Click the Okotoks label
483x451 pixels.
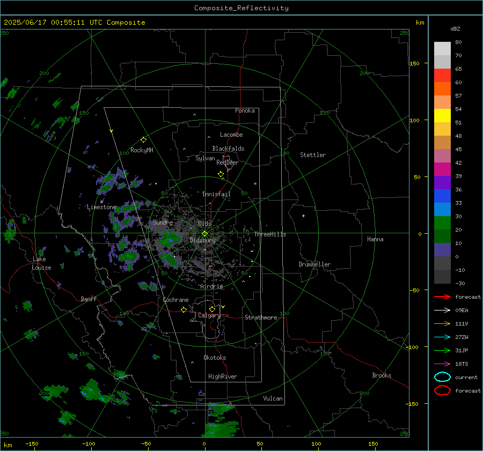[215, 358]
